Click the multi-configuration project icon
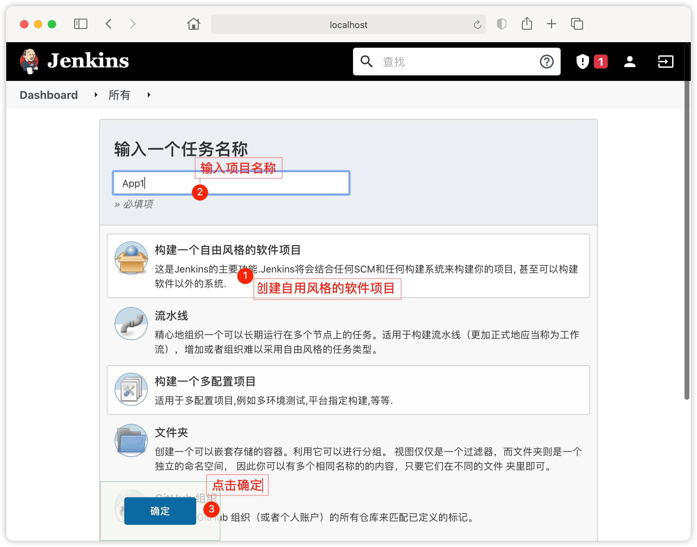 (131, 389)
